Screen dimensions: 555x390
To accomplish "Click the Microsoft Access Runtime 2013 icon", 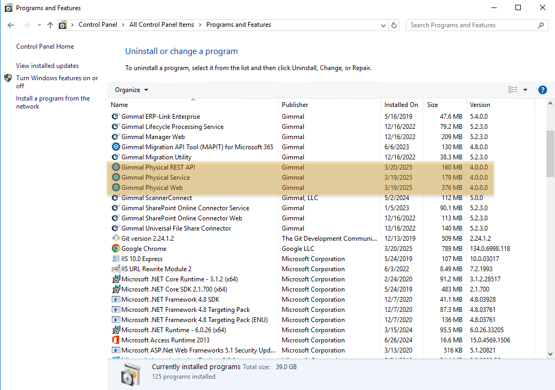I will [x=115, y=340].
